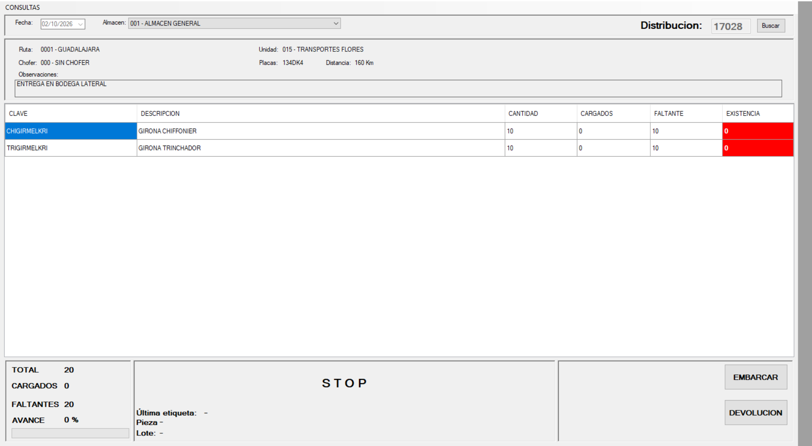Click the AVANCE progress bar
Image resolution: width=812 pixels, height=446 pixels.
pos(70,433)
